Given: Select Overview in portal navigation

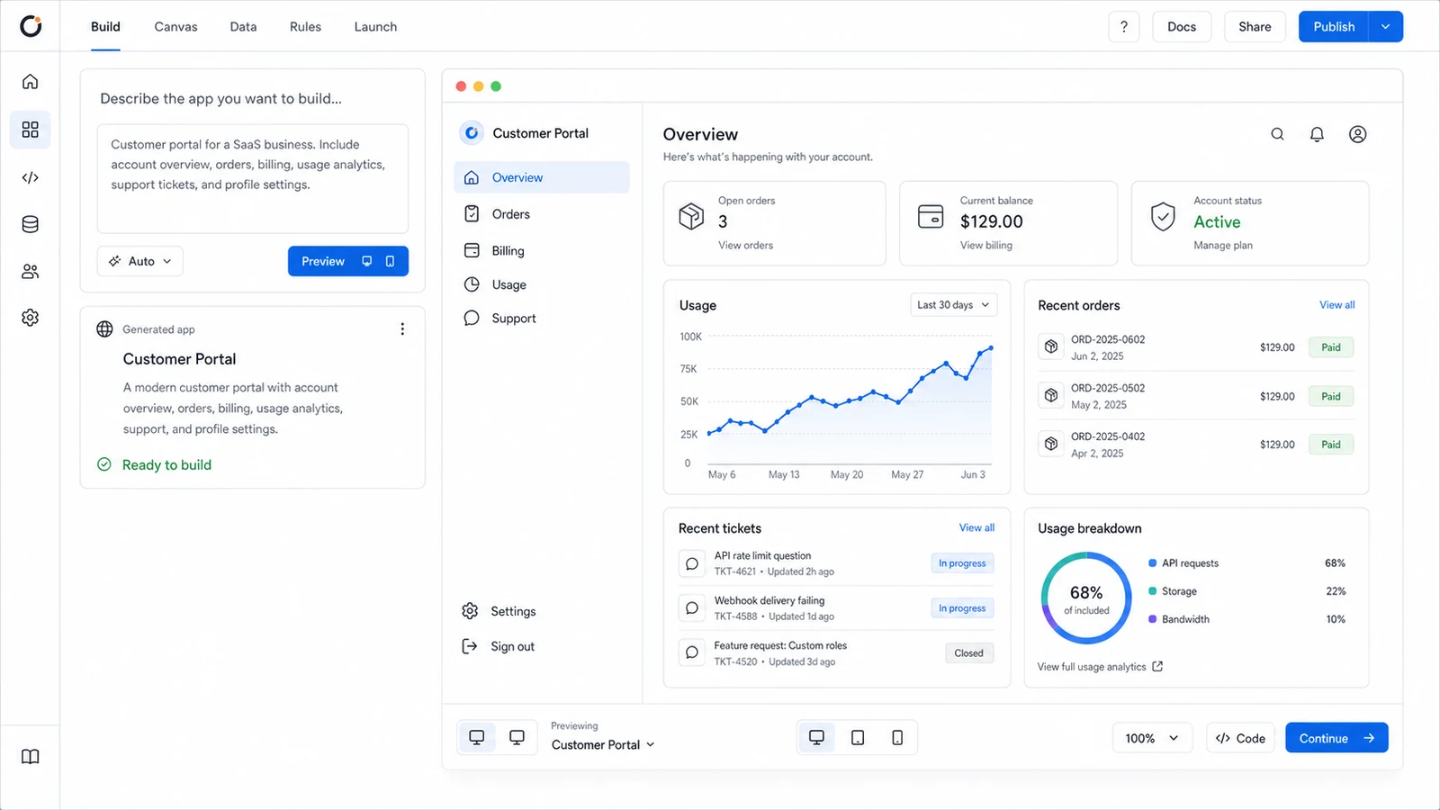Looking at the screenshot, I should [x=542, y=177].
